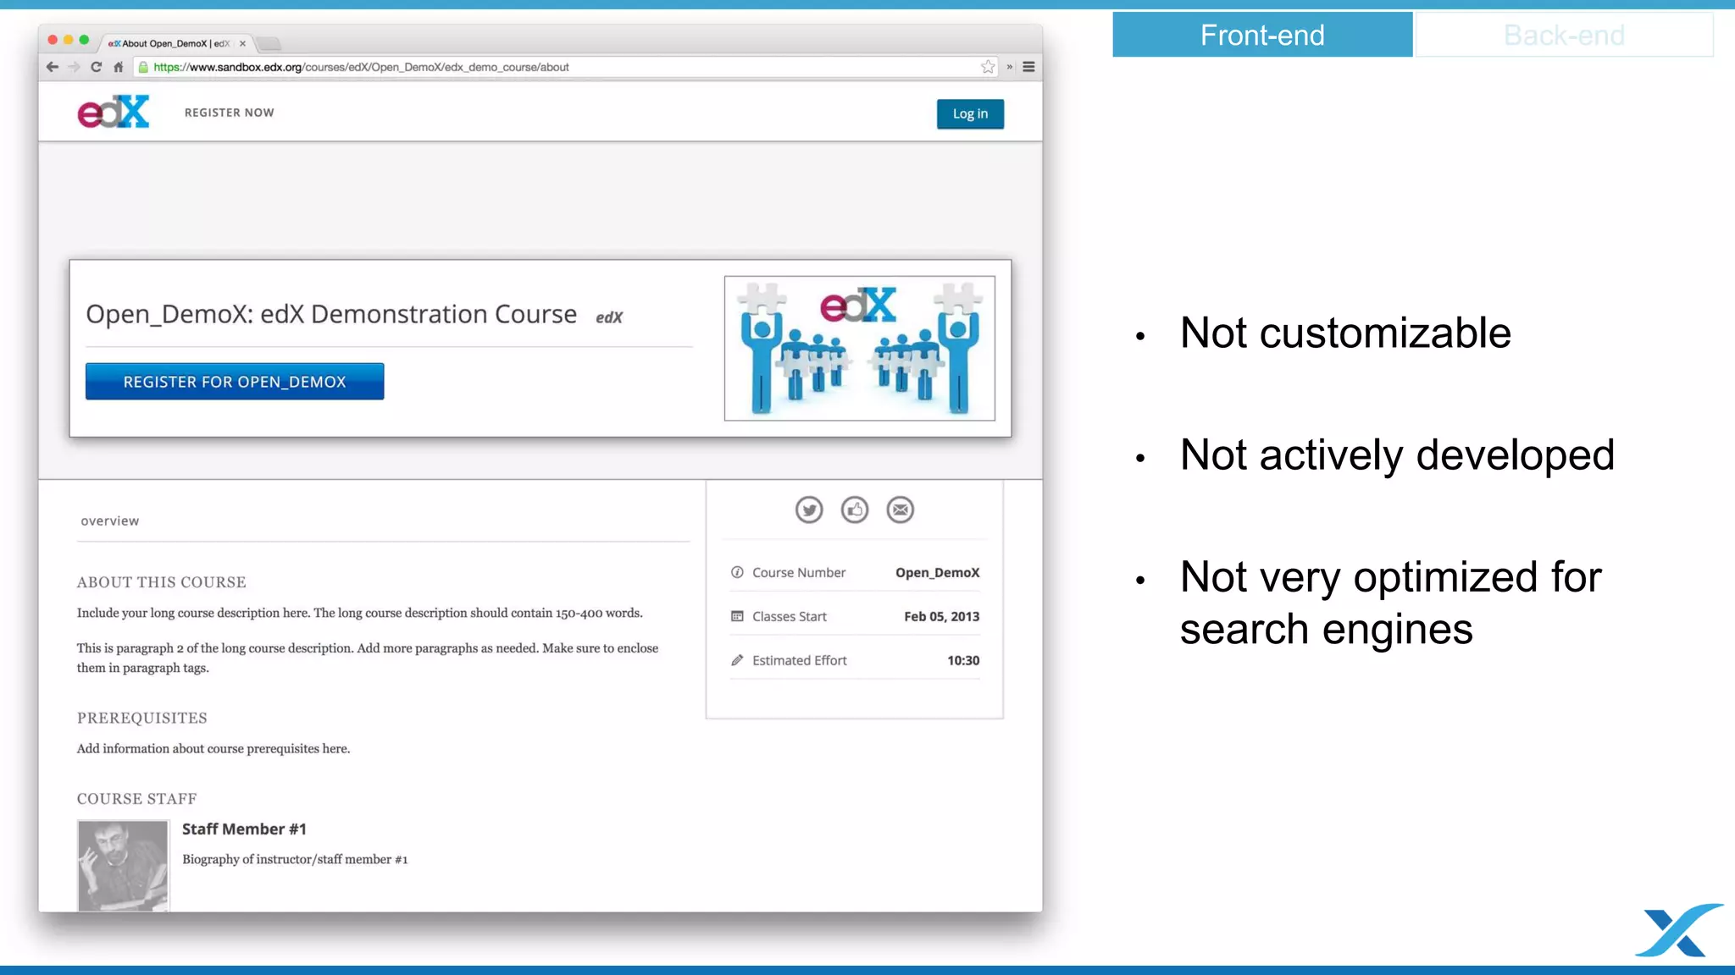
Task: Click the 'Not customizable' bullet text
Action: click(x=1345, y=333)
